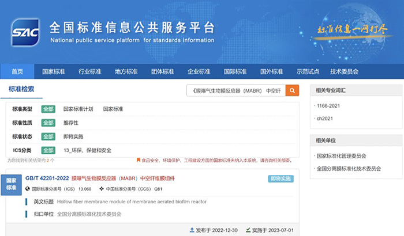The width and height of the screenshot is (404, 236).
Task: Select 全部 for 标准状态 filter
Action: [48, 136]
